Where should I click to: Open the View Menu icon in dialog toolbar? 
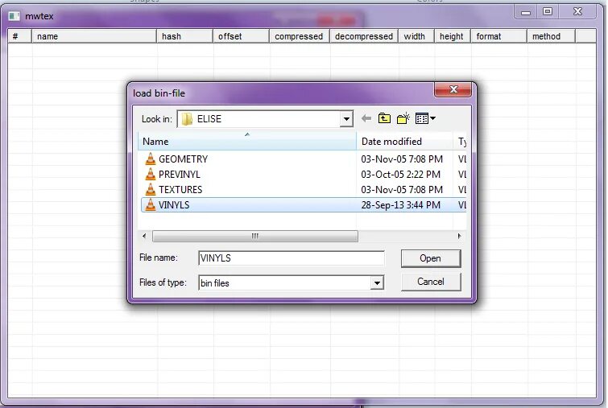(x=425, y=118)
